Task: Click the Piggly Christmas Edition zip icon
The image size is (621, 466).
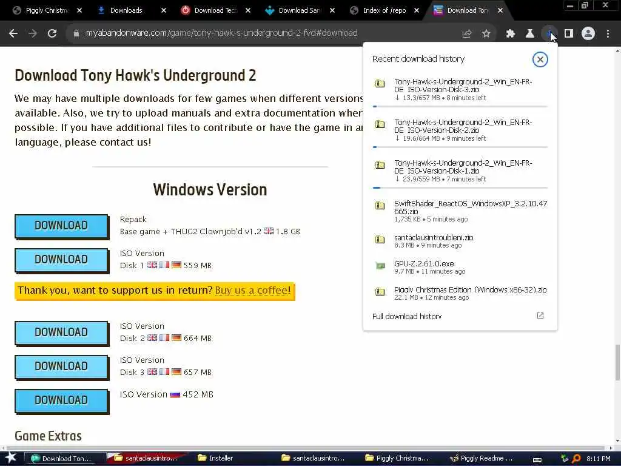Action: click(x=380, y=292)
